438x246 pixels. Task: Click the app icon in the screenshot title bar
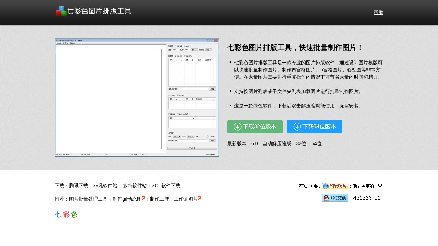[x=56, y=40]
